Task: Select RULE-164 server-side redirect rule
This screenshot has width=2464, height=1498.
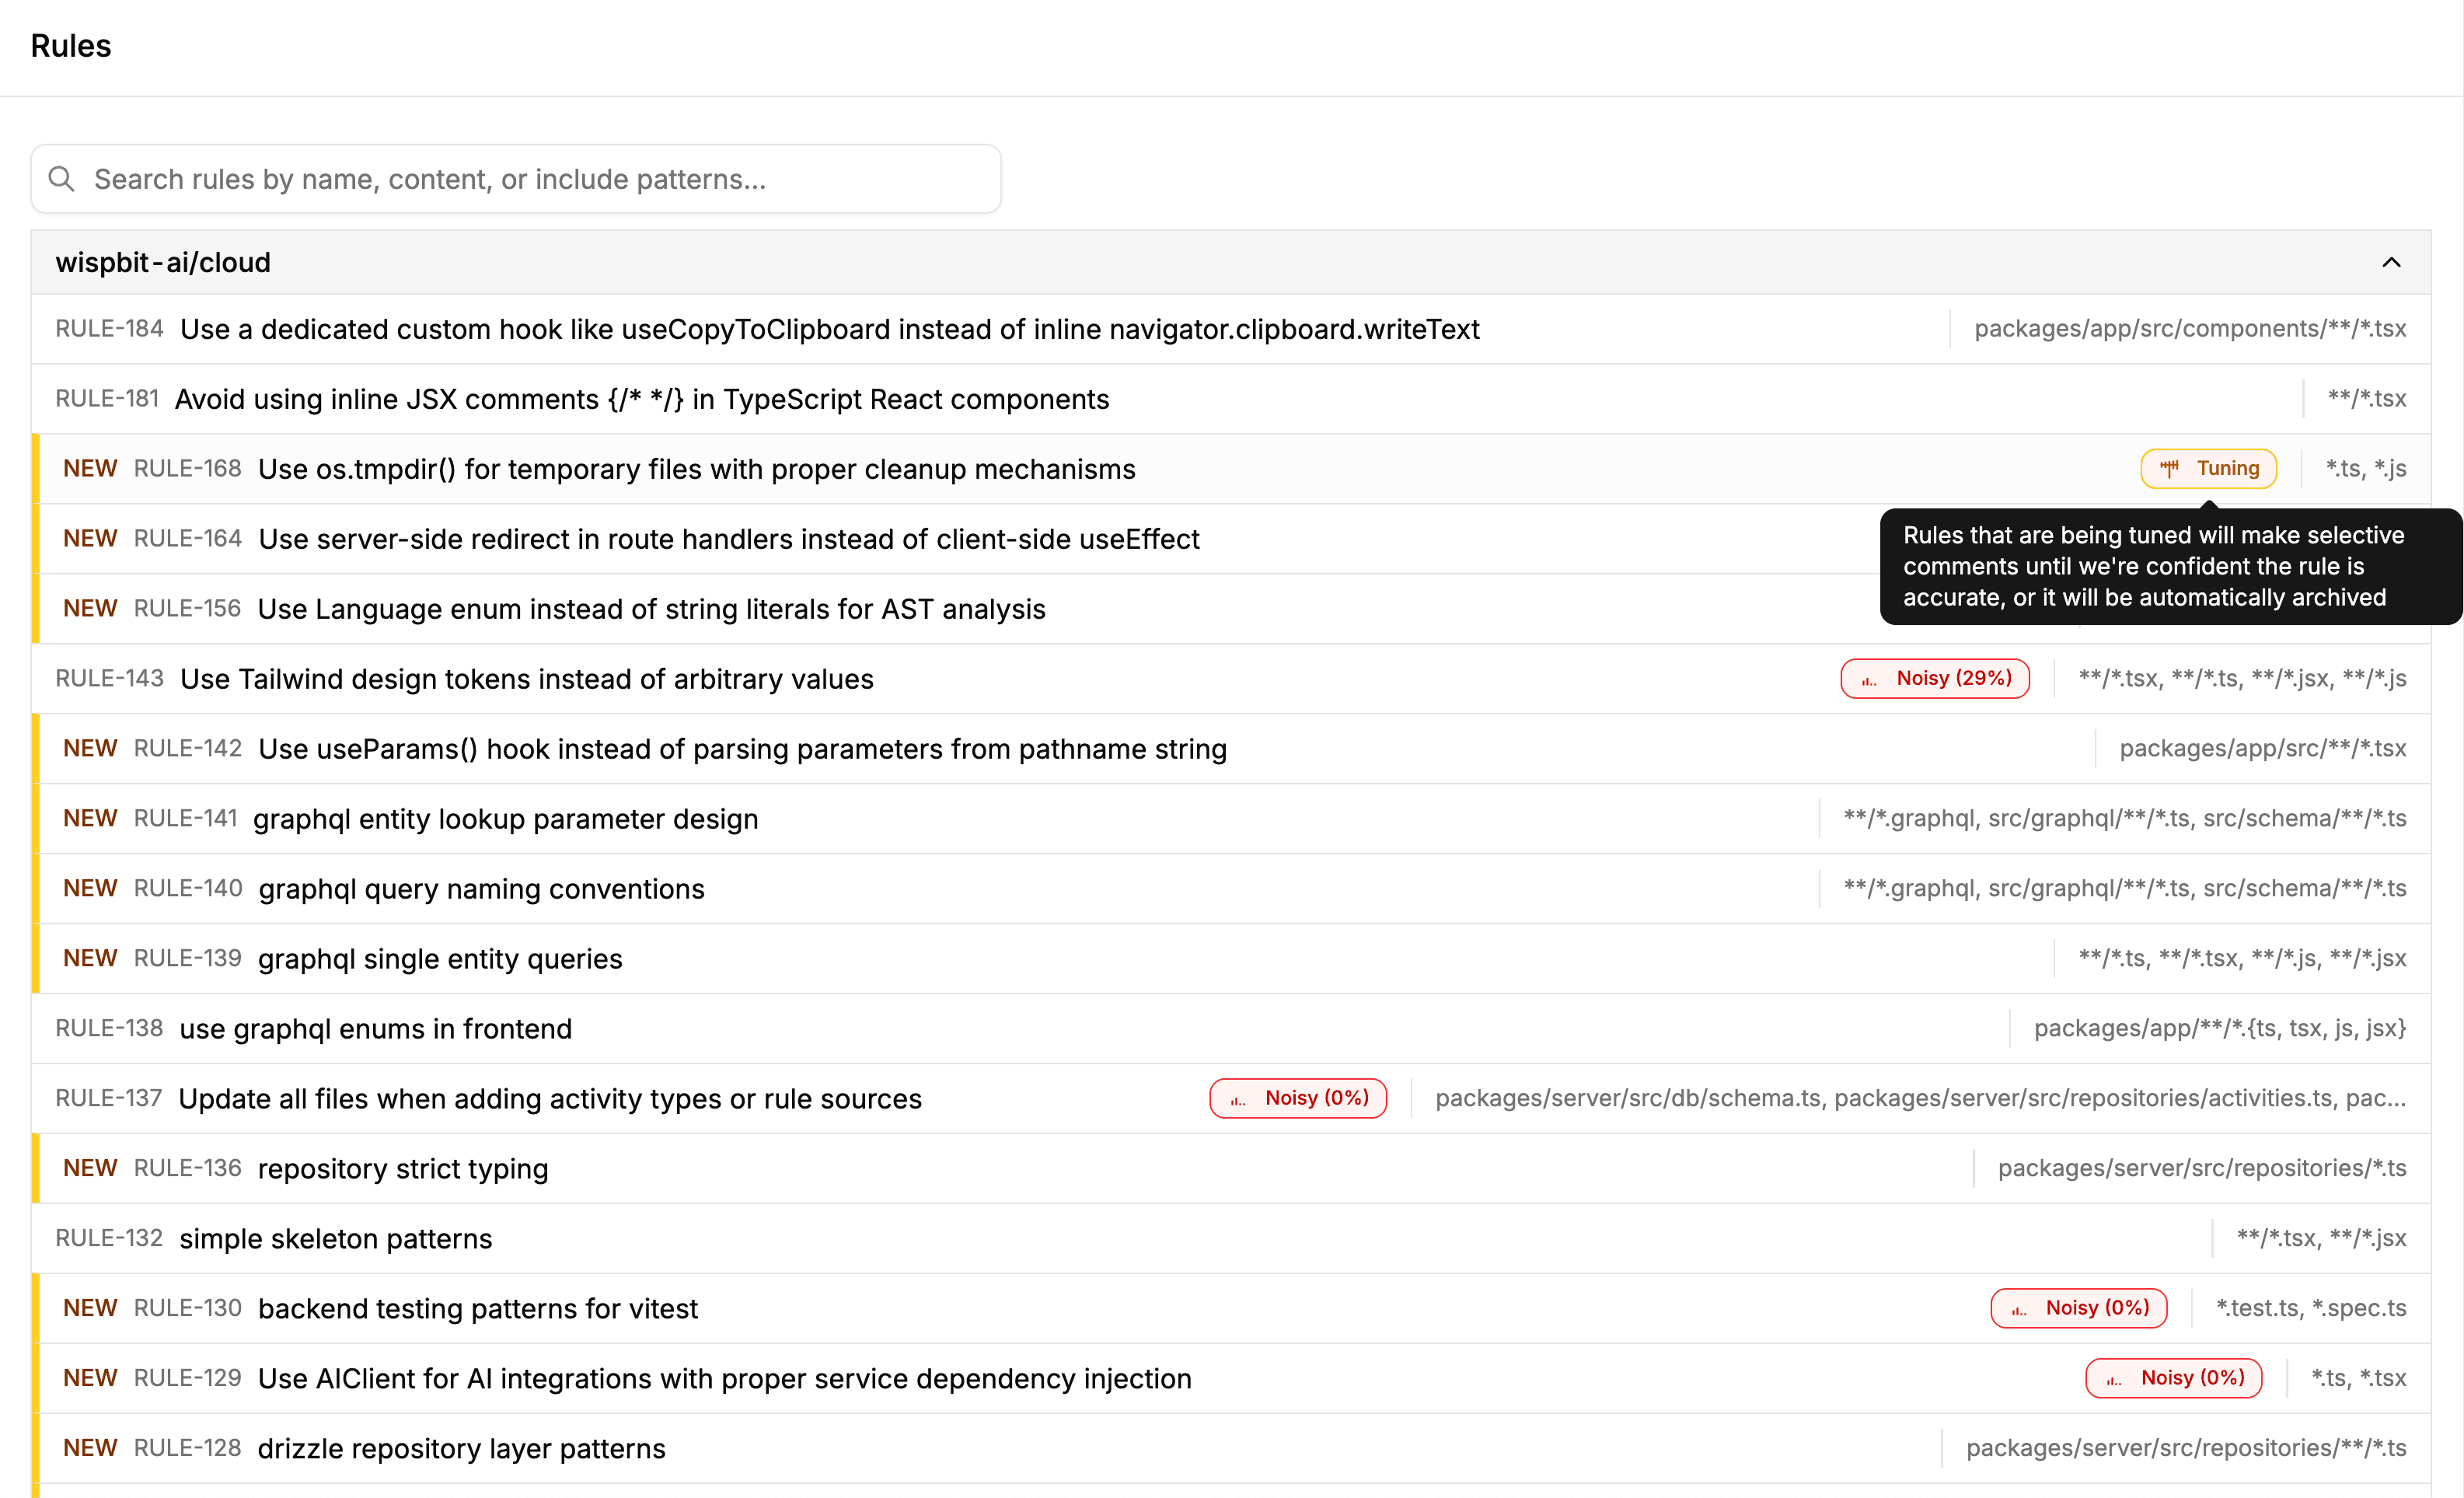Action: pos(728,539)
